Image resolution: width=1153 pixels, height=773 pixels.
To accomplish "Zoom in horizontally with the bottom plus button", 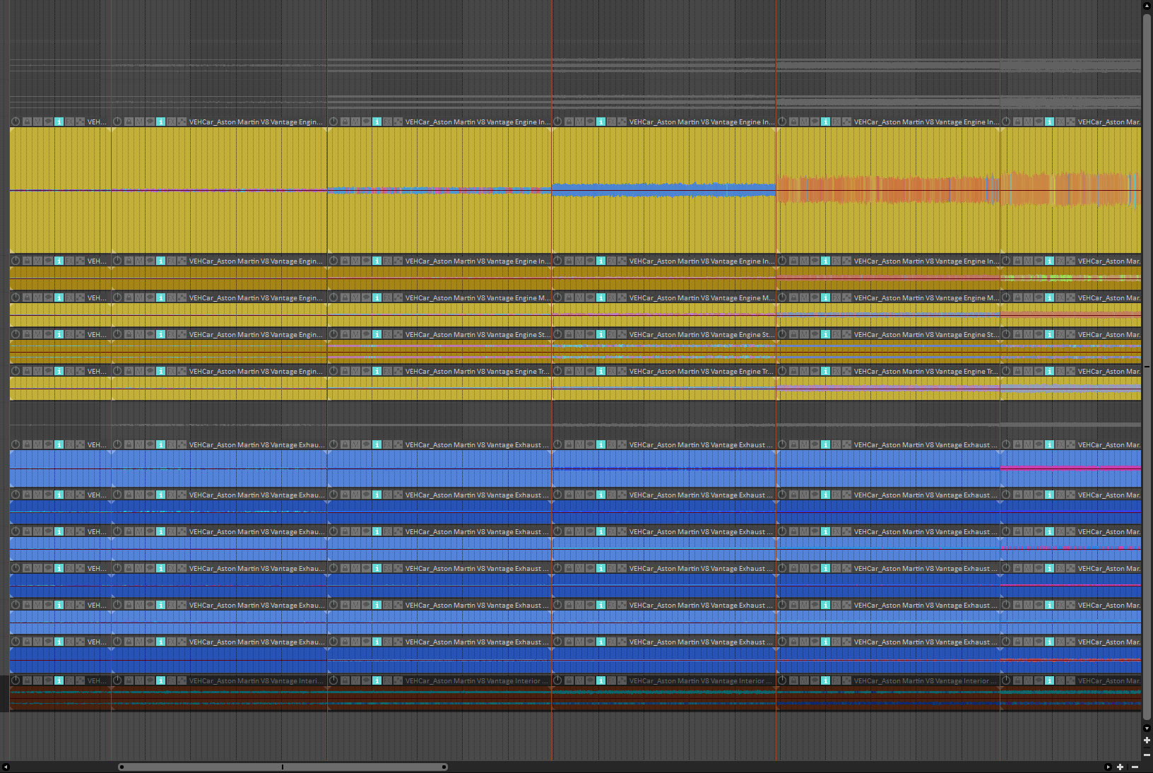I will click(x=1120, y=767).
